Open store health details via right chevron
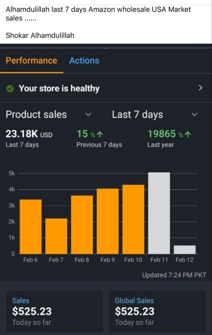 point(200,87)
